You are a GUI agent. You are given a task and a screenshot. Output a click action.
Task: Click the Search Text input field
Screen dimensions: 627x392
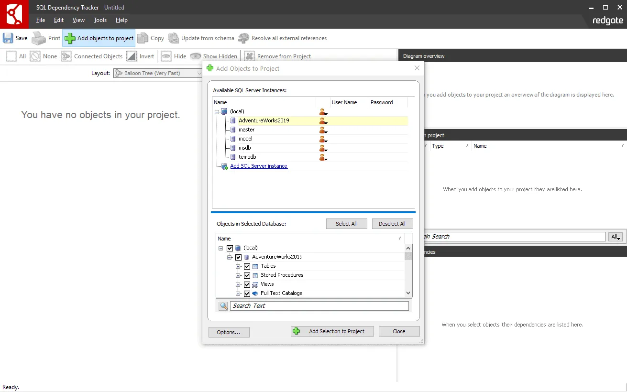319,306
